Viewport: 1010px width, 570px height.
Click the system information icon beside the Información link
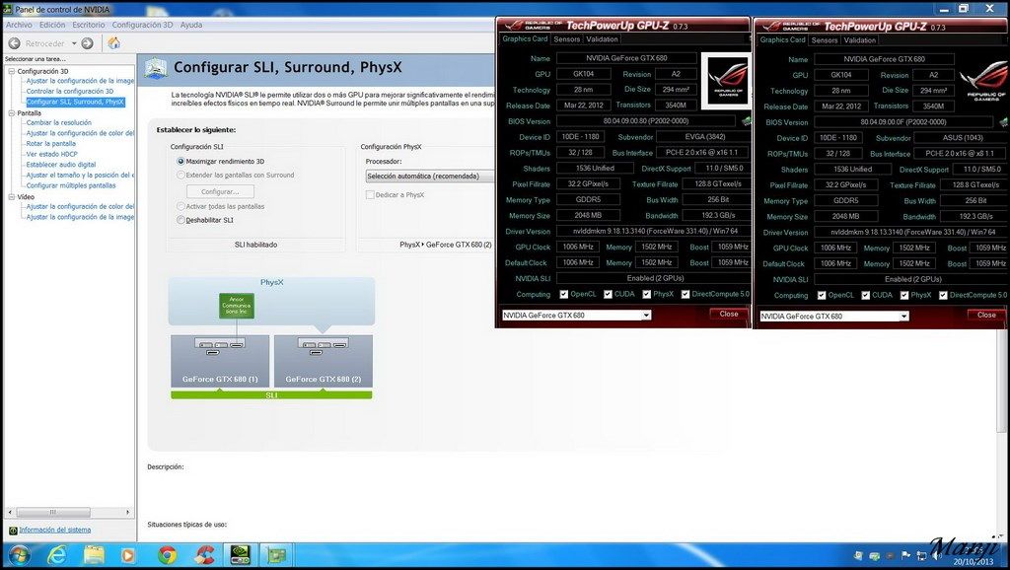[x=13, y=531]
